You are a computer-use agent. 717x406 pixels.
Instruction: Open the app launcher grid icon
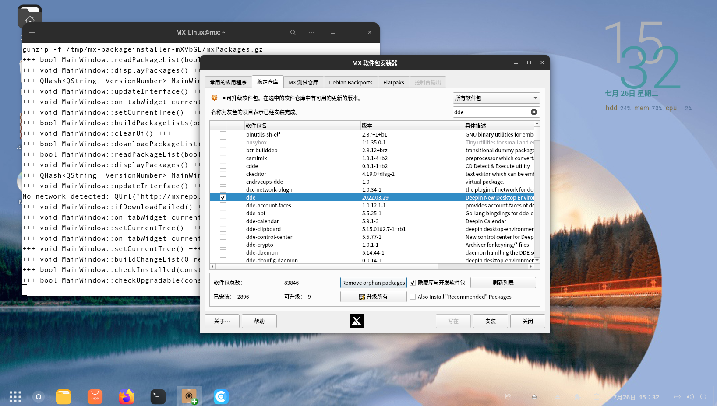click(15, 397)
